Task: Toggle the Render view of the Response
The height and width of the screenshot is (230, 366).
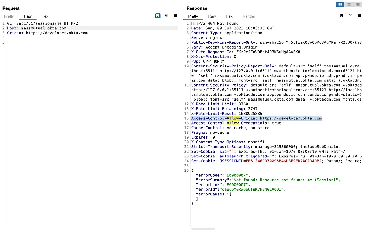Action: (x=248, y=16)
